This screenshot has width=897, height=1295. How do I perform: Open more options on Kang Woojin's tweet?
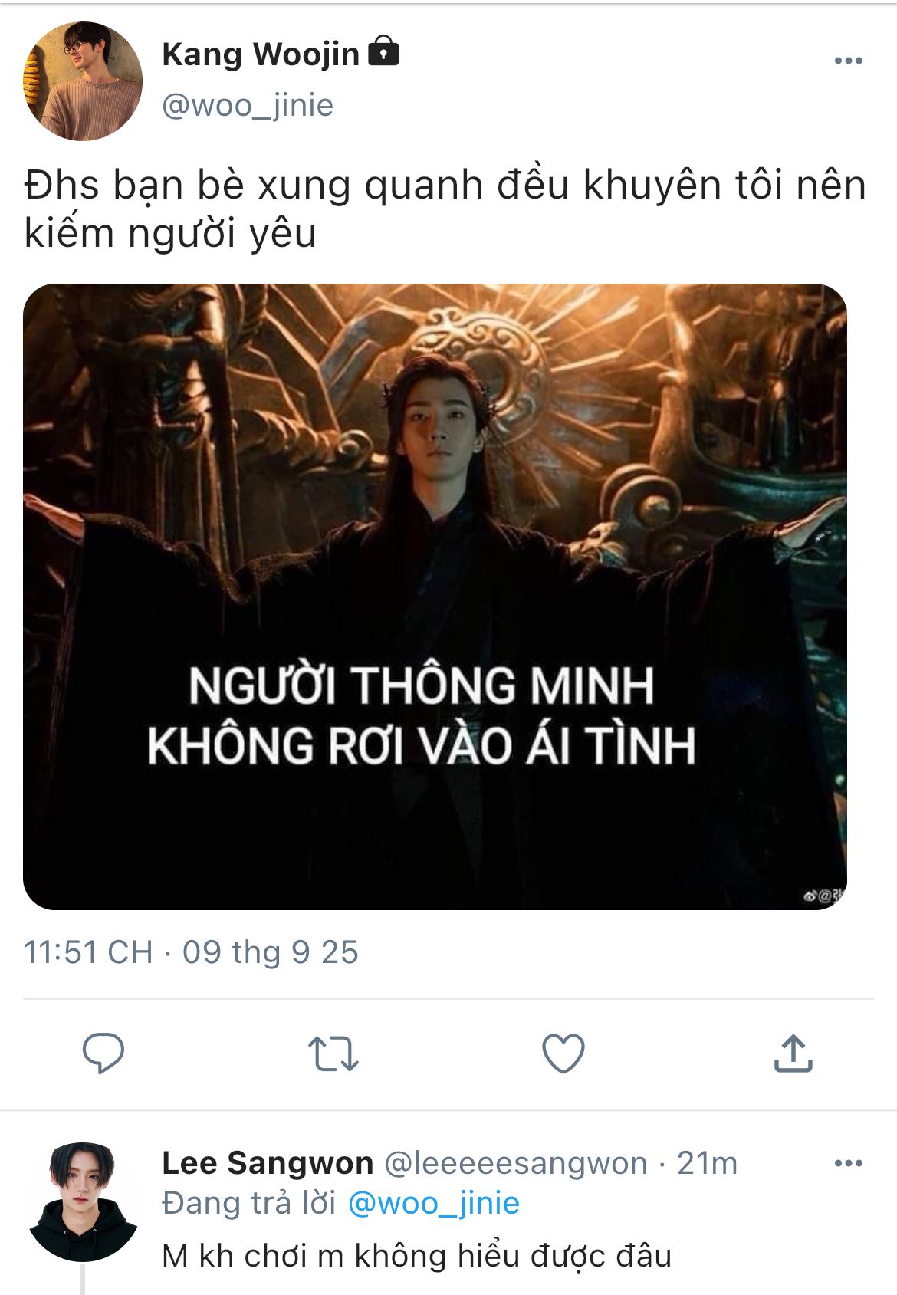coord(848,61)
